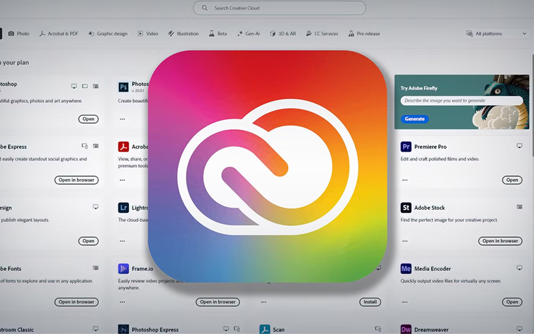The height and width of the screenshot is (334, 534).
Task: Click the Dreamweaver Dw icon
Action: 406,329
